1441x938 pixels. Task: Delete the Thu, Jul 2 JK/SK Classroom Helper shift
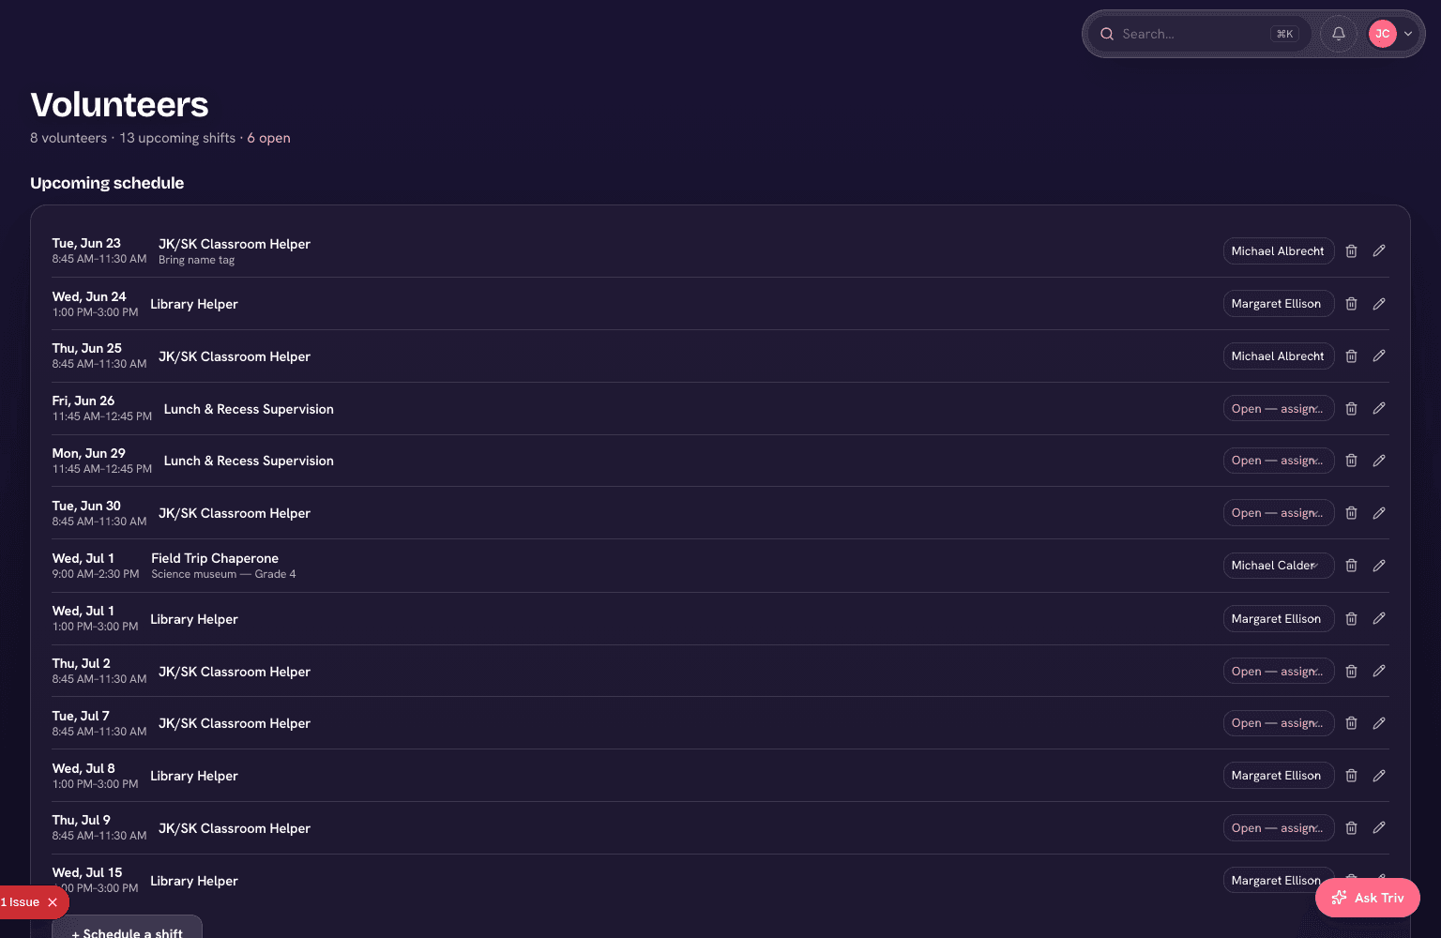pos(1351,672)
